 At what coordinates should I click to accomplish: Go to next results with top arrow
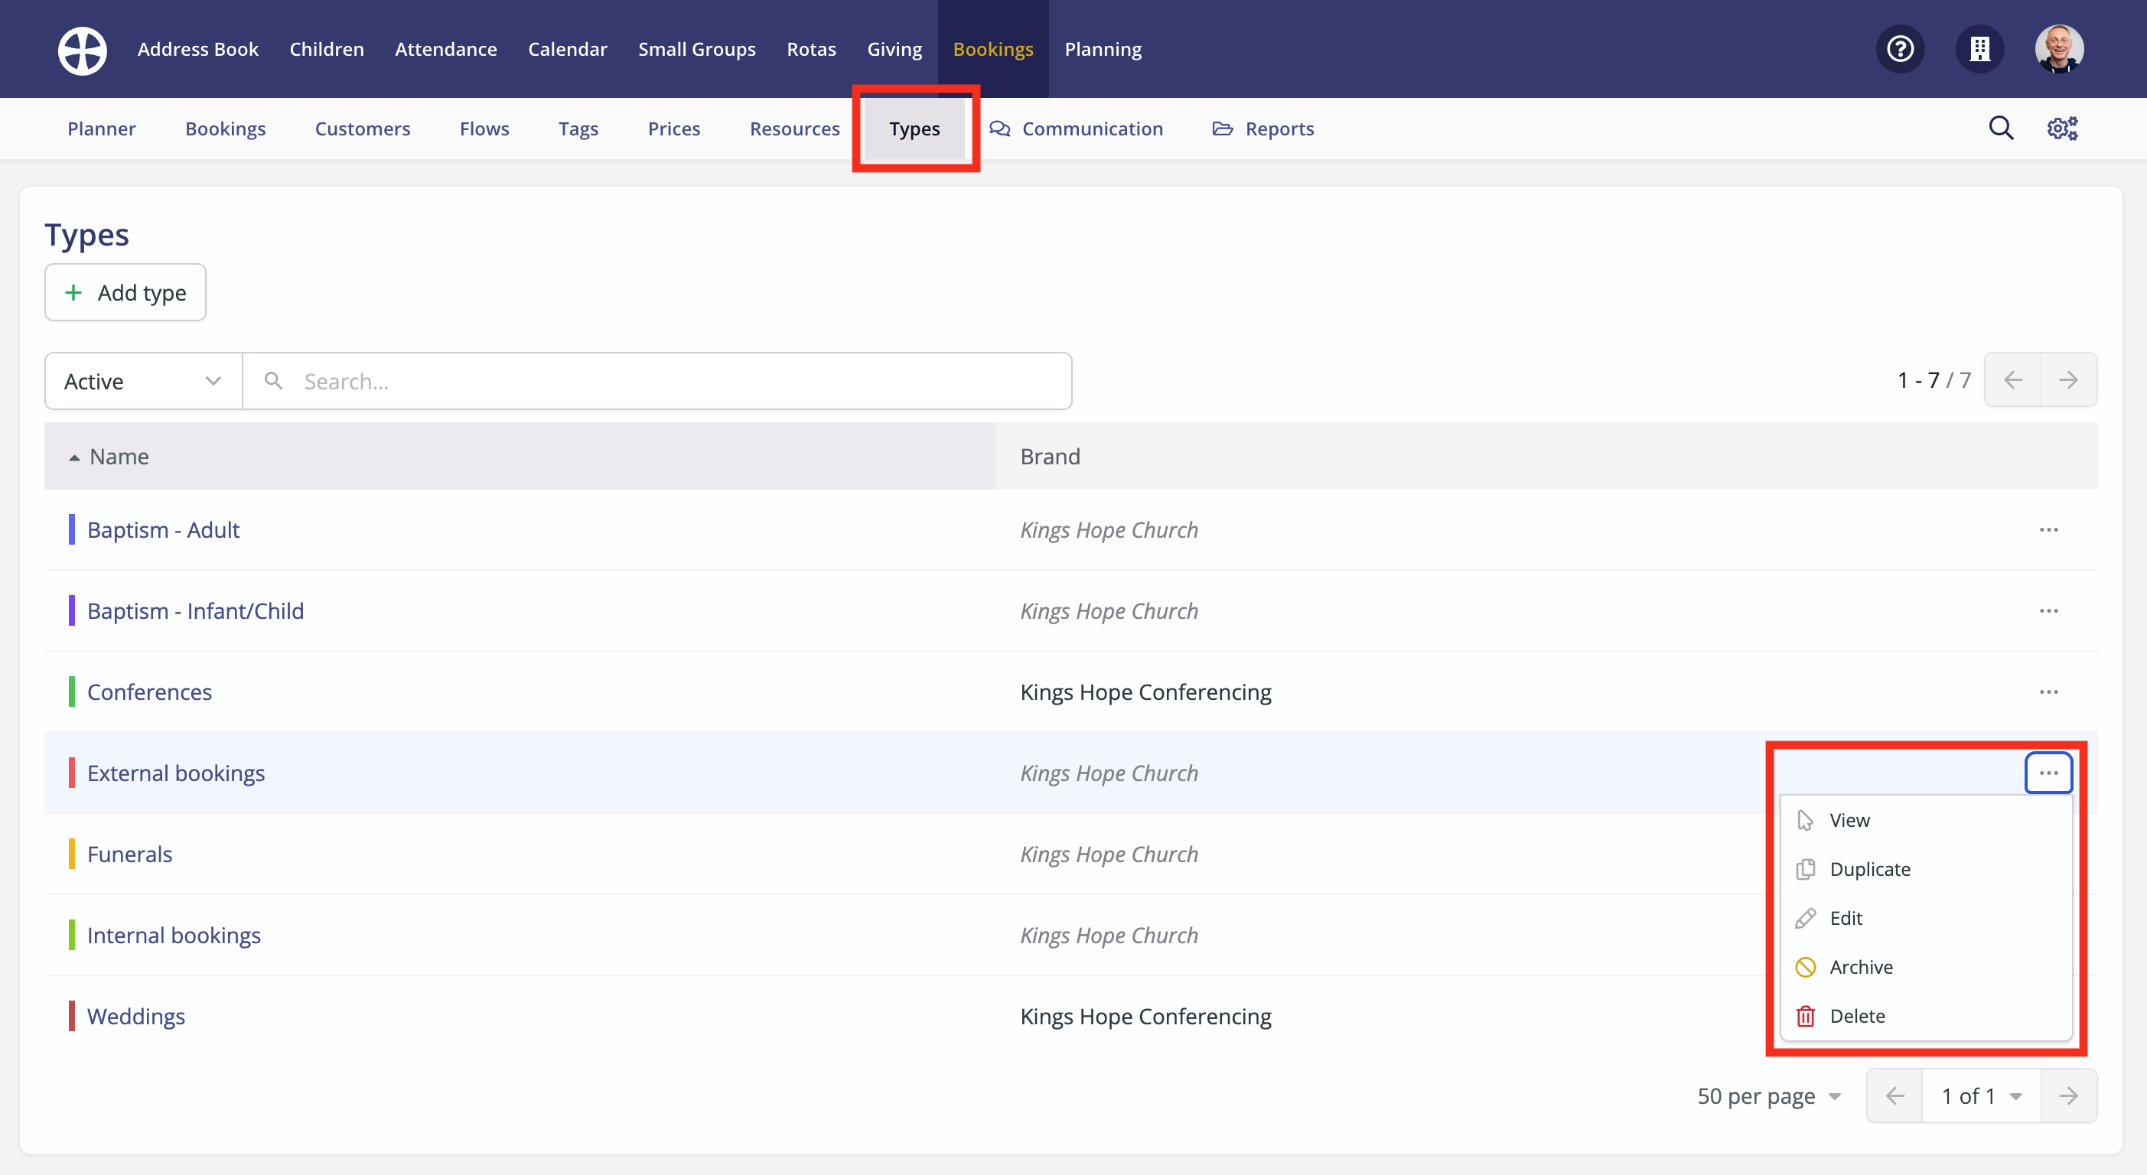point(2068,380)
